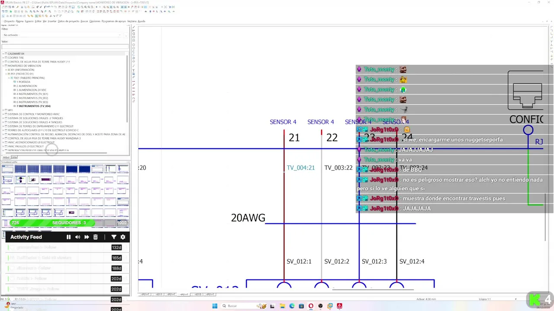Click the Valor input field

(65, 47)
